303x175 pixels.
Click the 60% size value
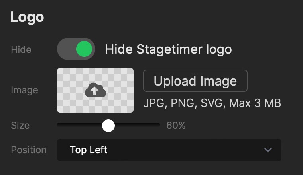click(176, 126)
